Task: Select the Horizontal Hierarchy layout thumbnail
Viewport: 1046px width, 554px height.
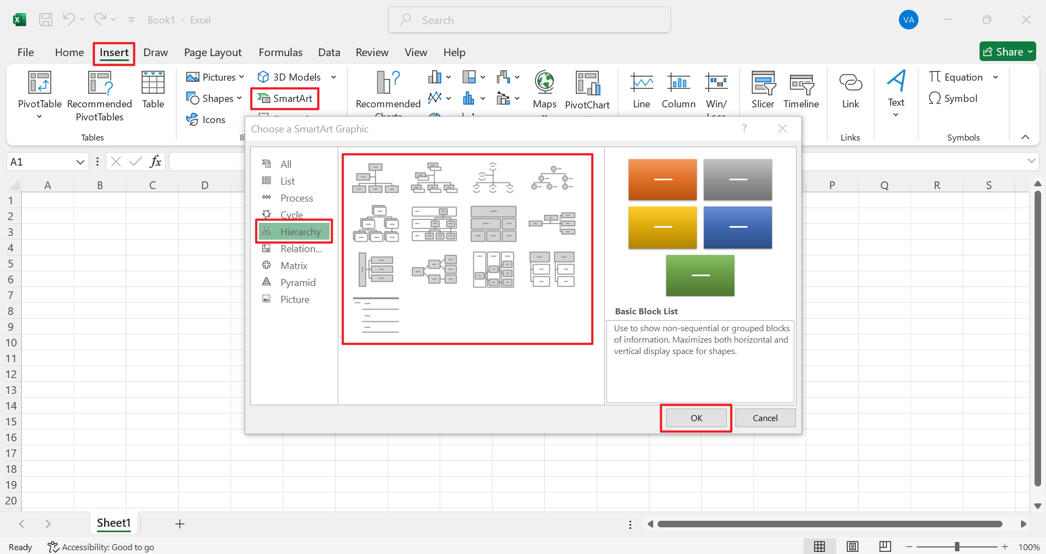Action: click(434, 269)
